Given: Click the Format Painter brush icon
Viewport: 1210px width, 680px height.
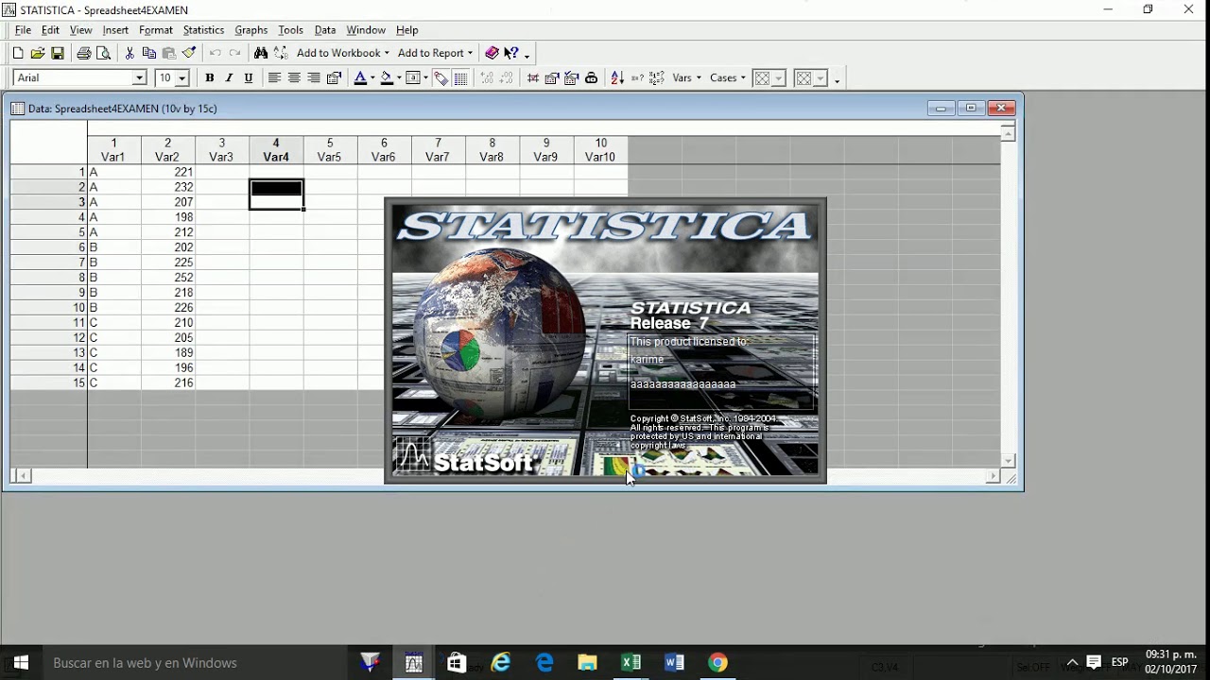Looking at the screenshot, I should point(189,53).
